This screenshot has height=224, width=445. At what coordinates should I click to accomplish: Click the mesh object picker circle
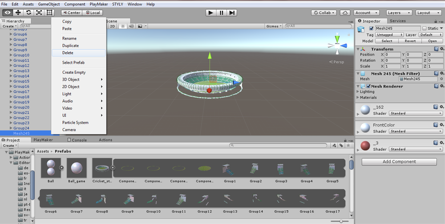[441, 79]
